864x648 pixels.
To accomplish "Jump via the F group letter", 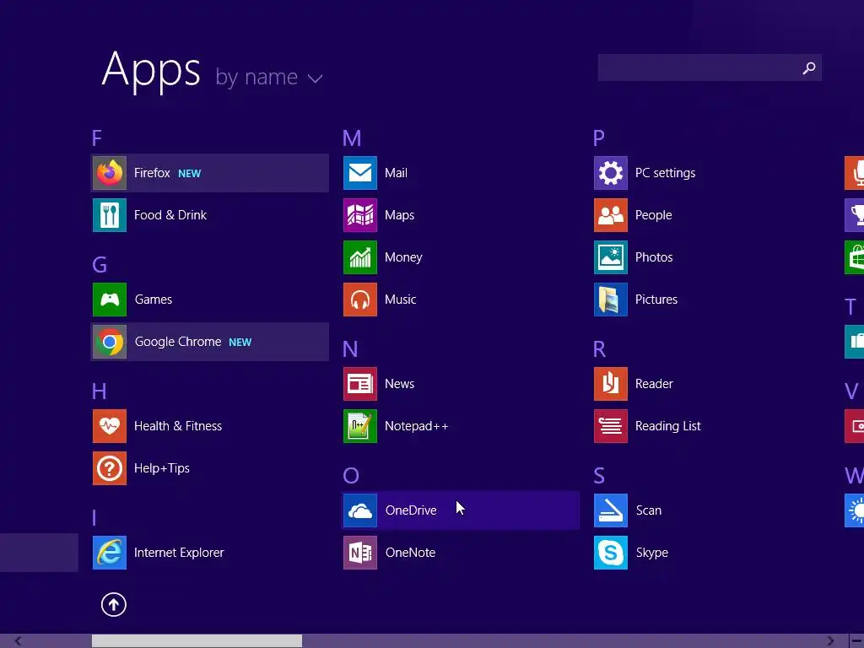I will pos(97,138).
